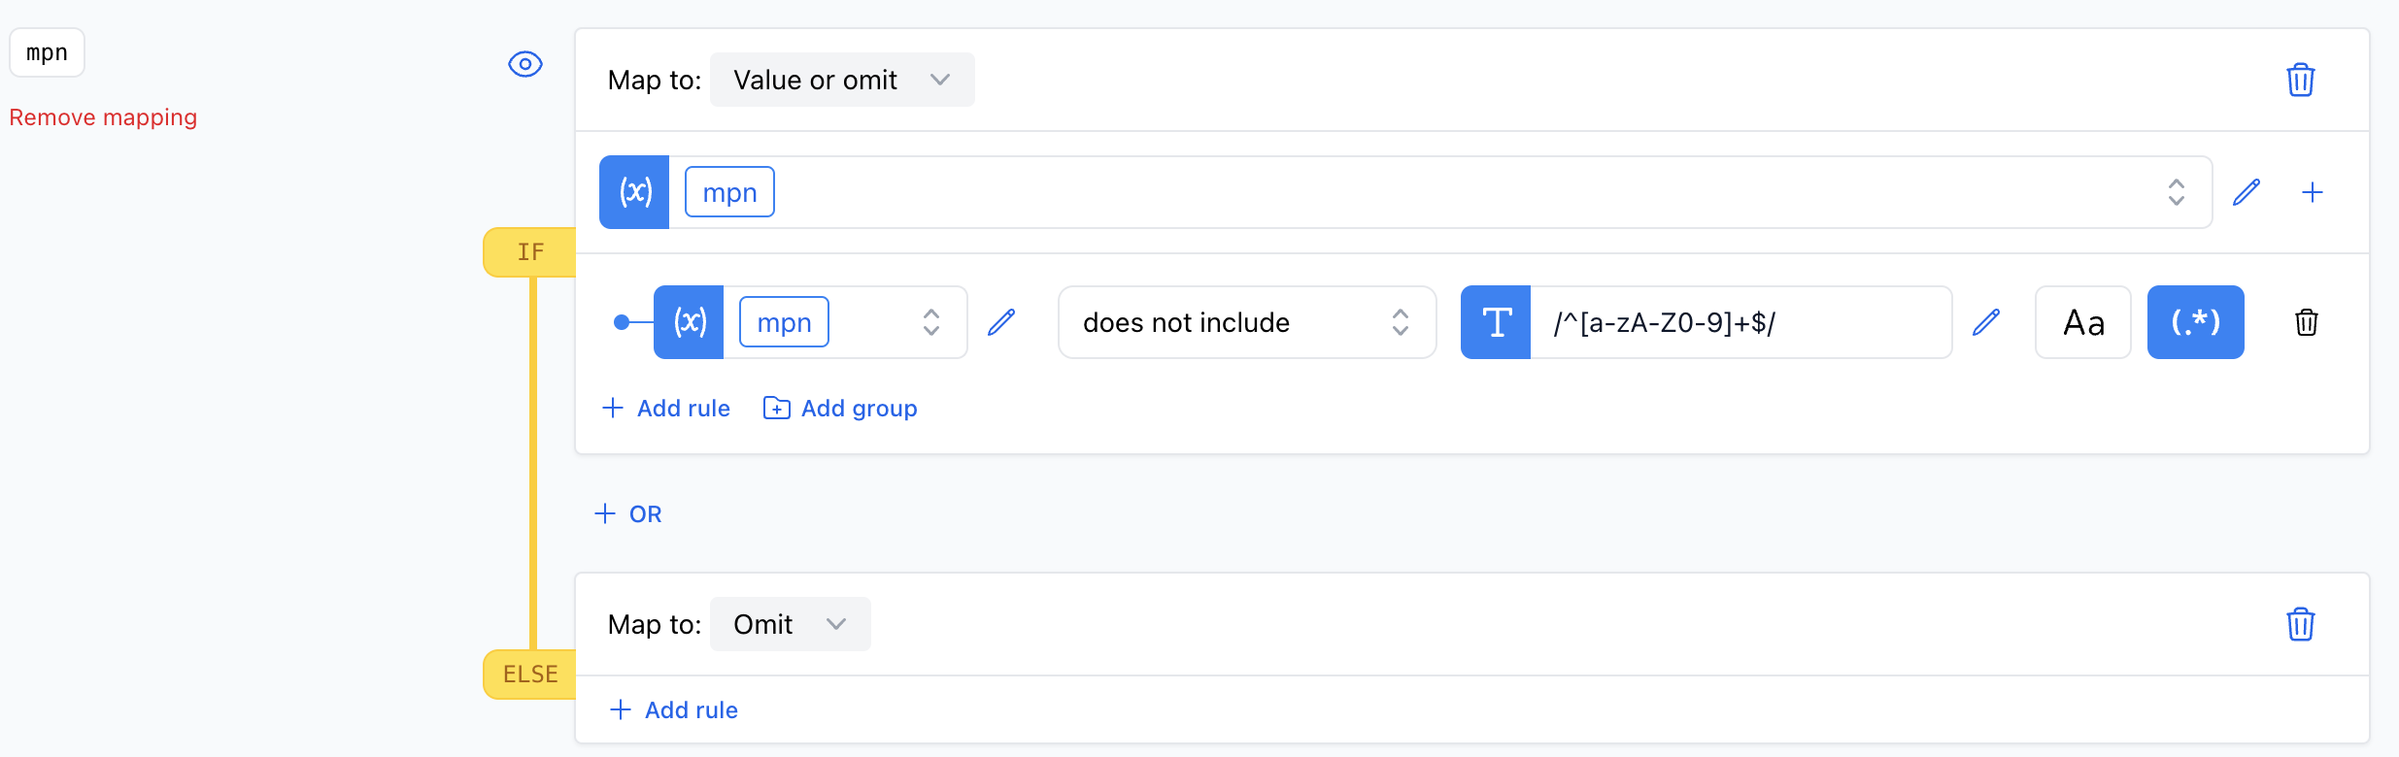Open the 'does not include' operator dropdown
Screen dimensions: 2399x757
point(1247,322)
